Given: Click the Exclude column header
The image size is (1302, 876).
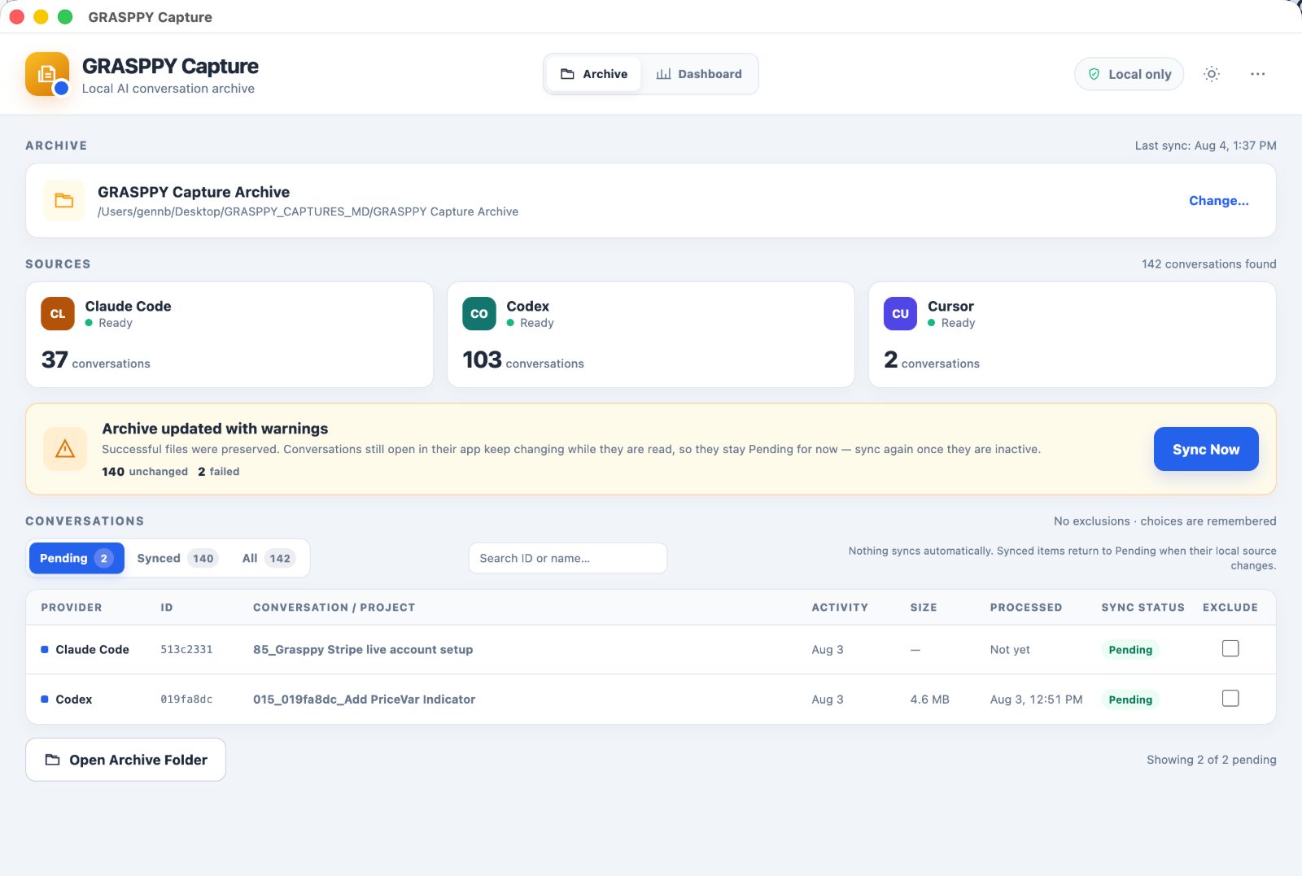Looking at the screenshot, I should tap(1230, 608).
